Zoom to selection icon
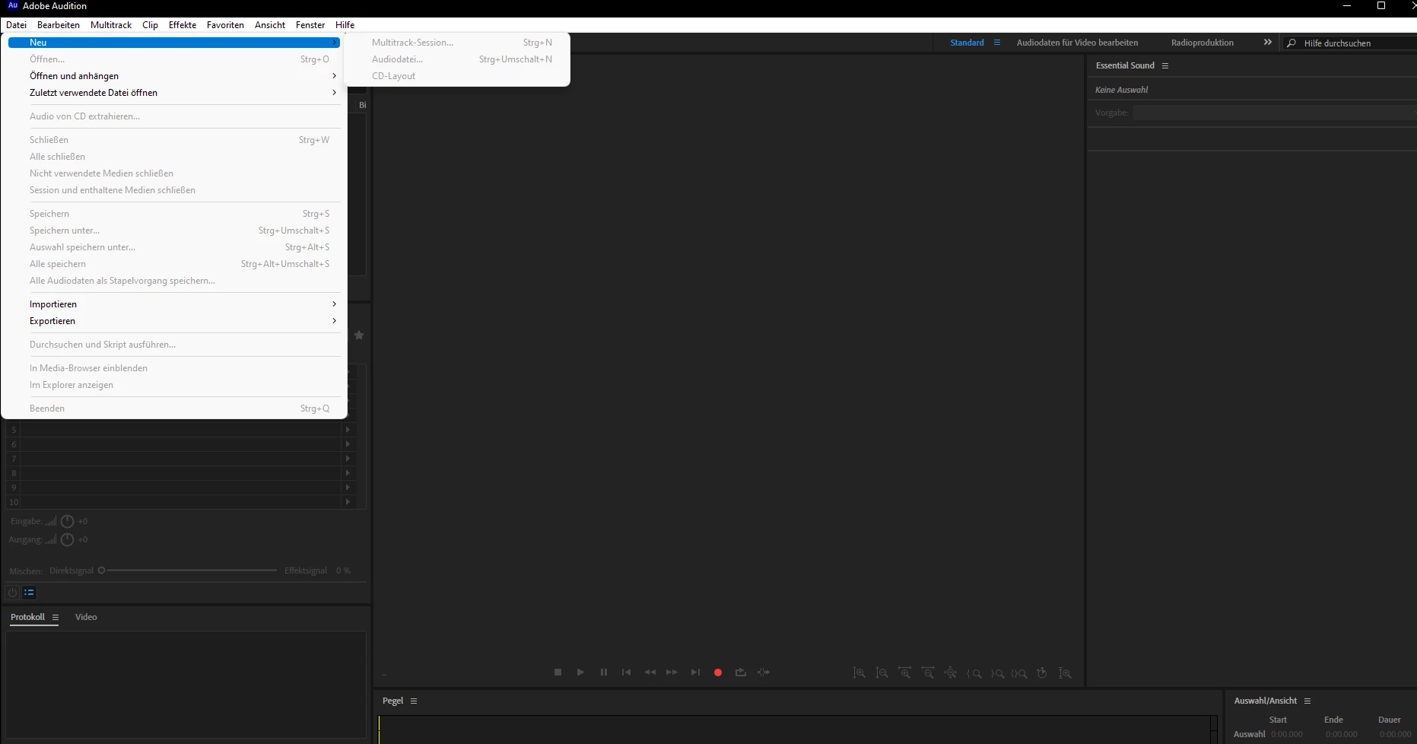Screen dimensions: 1417x744 1019,673
